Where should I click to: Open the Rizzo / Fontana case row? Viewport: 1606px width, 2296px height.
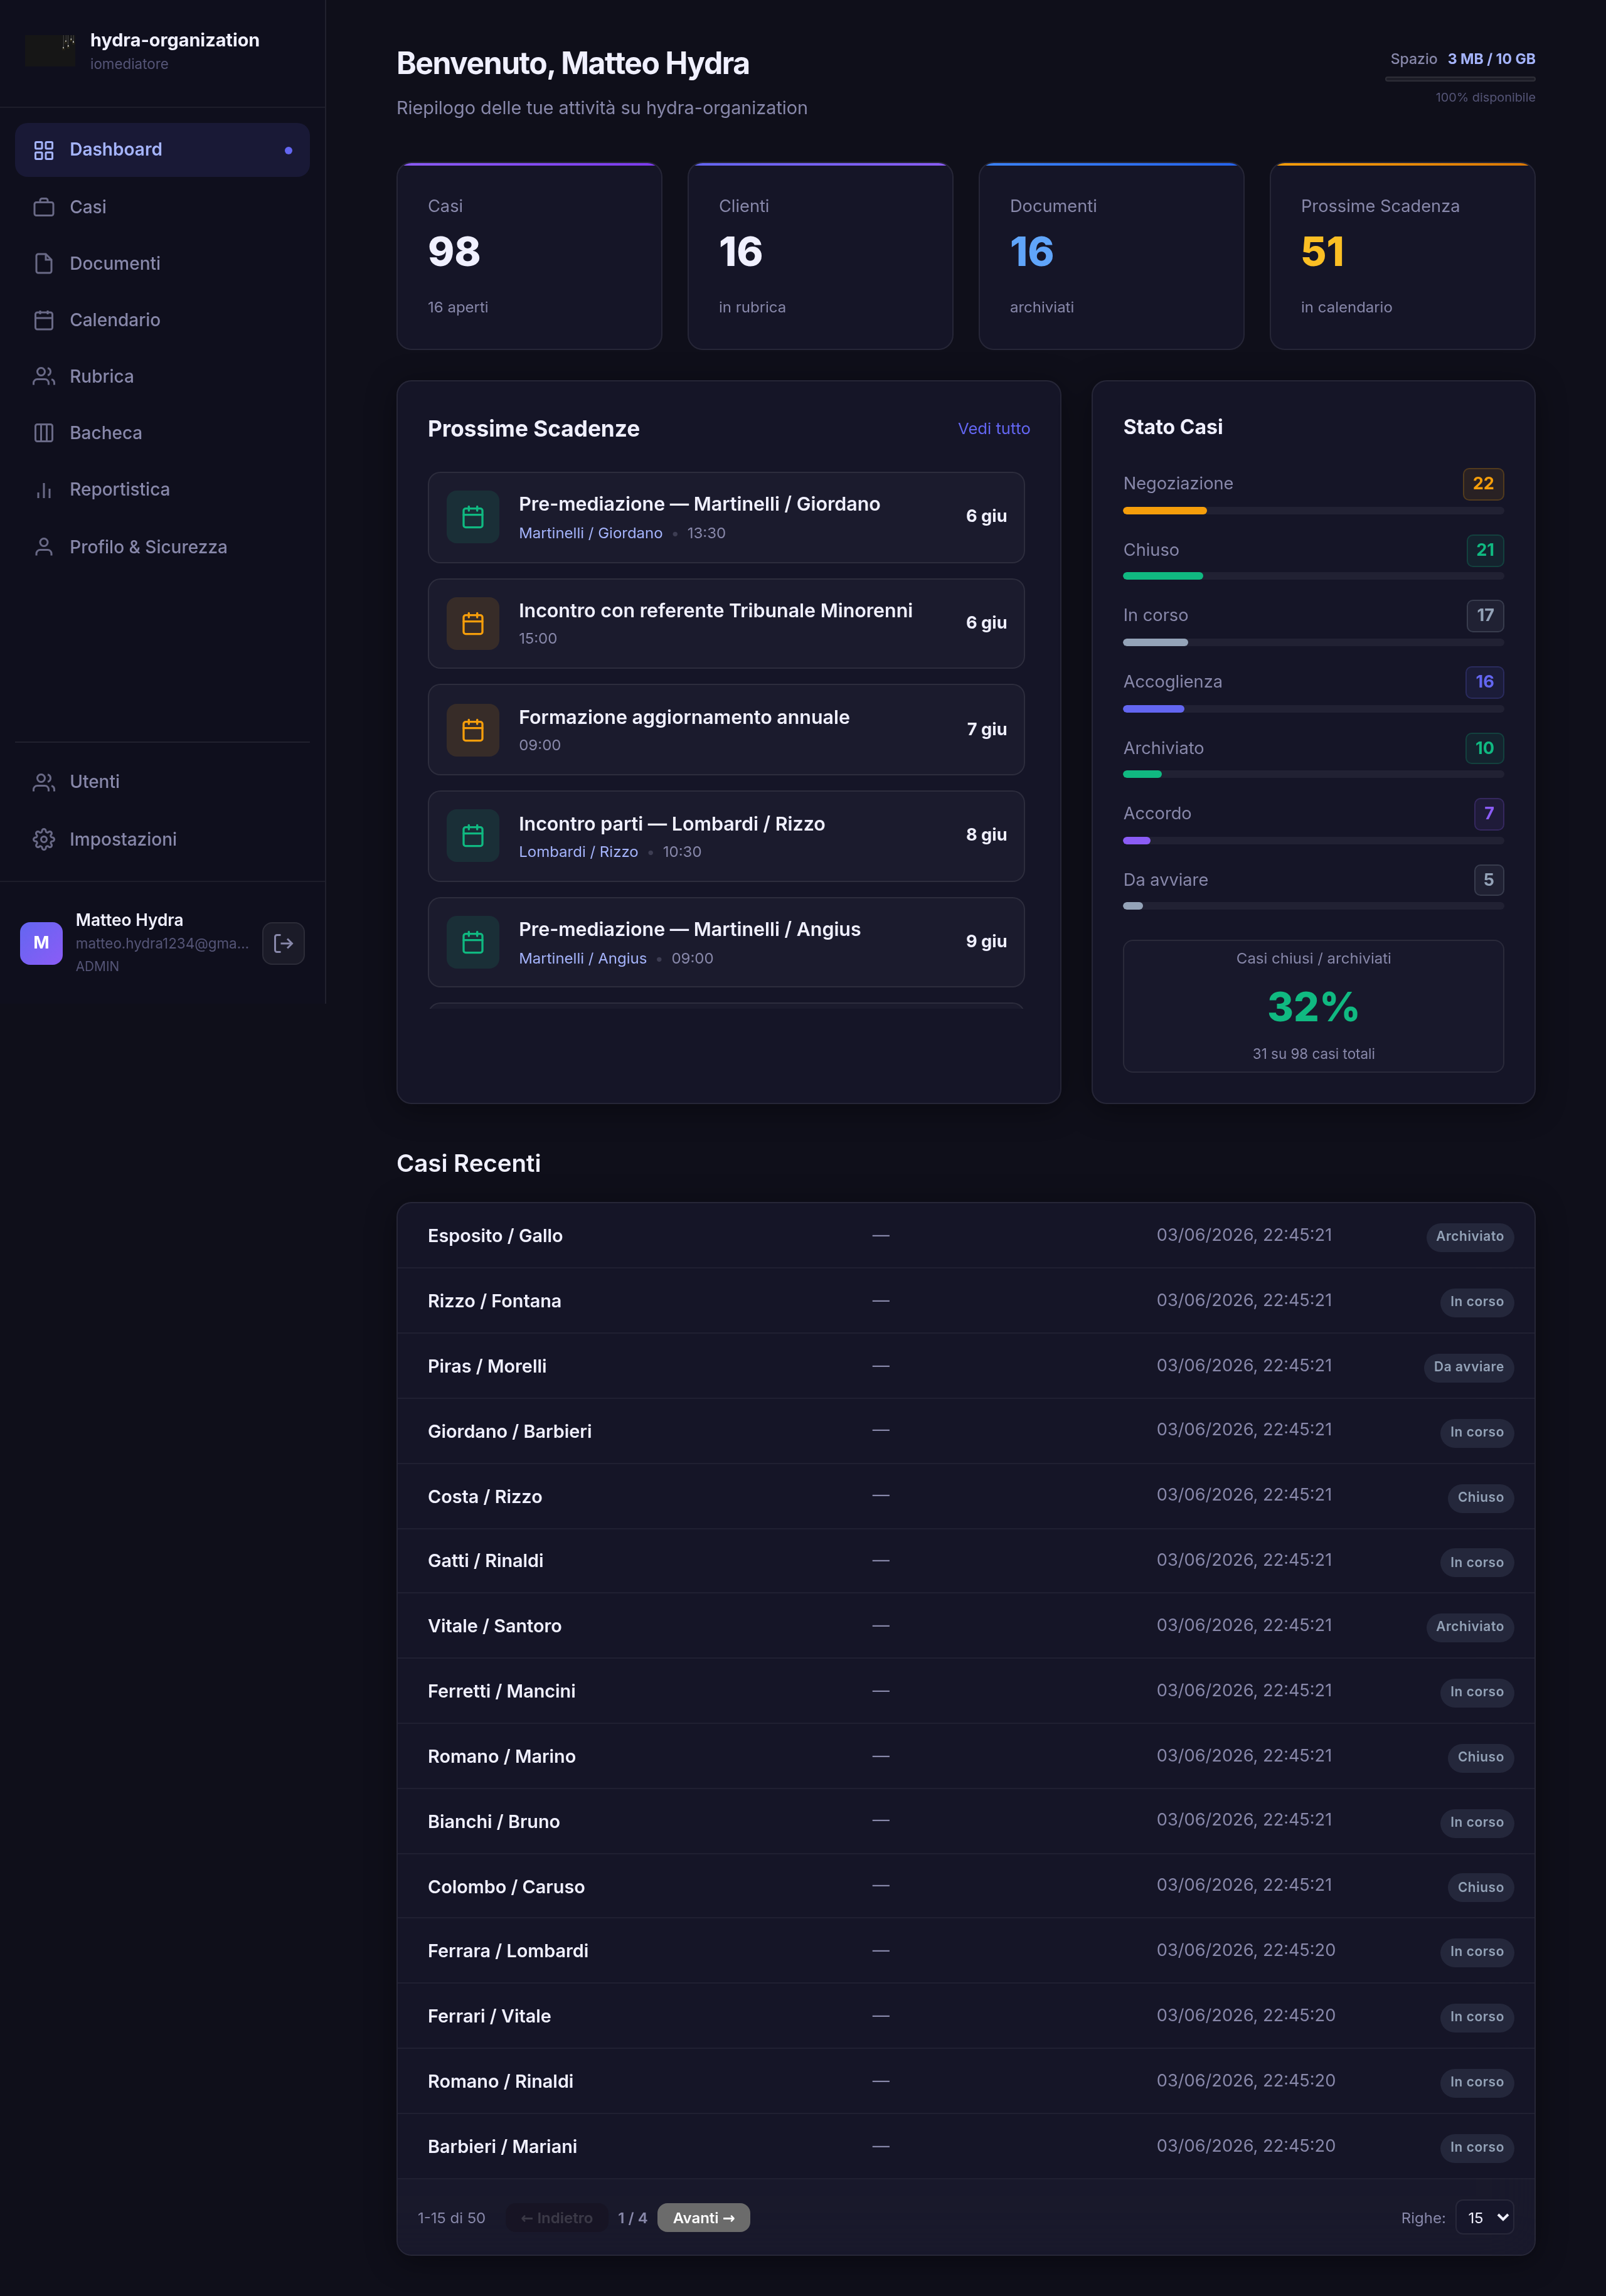[965, 1301]
